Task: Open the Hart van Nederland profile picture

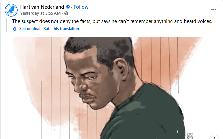Action: coord(11,10)
